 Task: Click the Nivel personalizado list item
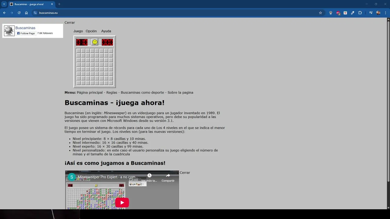pyautogui.click(x=145, y=152)
